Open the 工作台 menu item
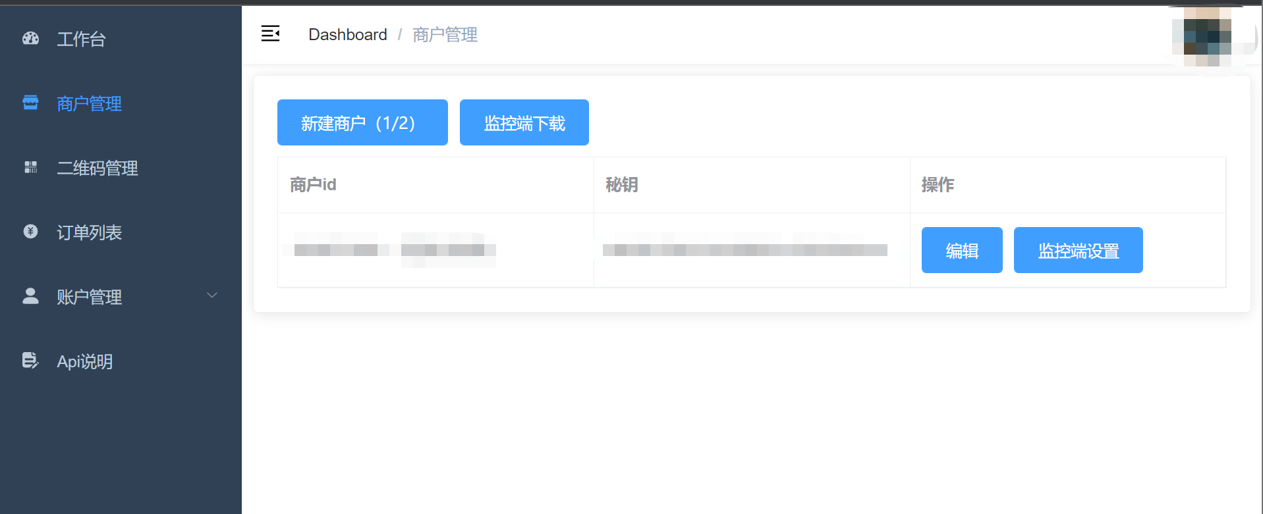Viewport: 1263px width, 514px height. tap(121, 39)
